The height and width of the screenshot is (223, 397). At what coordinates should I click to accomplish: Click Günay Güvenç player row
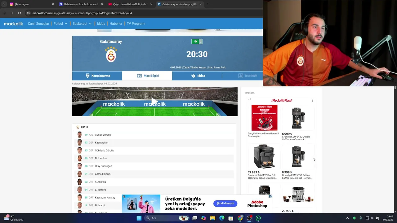[154, 135]
